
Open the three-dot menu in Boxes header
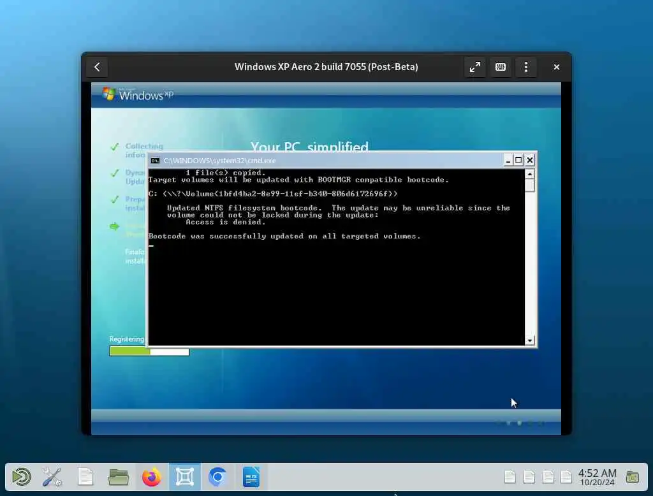(x=526, y=67)
